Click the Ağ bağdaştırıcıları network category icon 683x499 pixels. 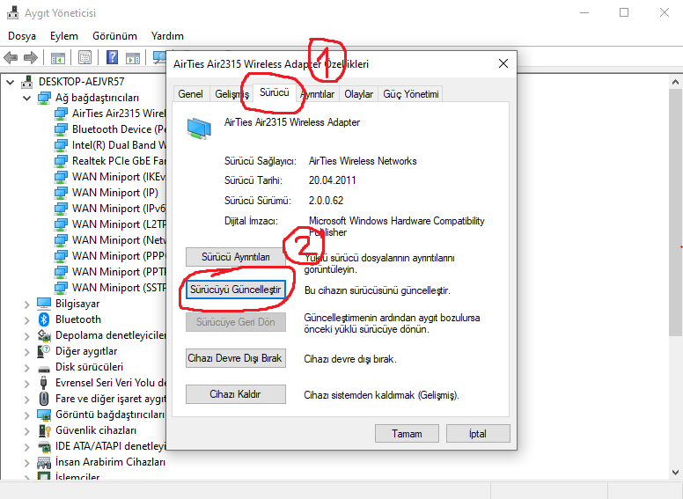44,98
